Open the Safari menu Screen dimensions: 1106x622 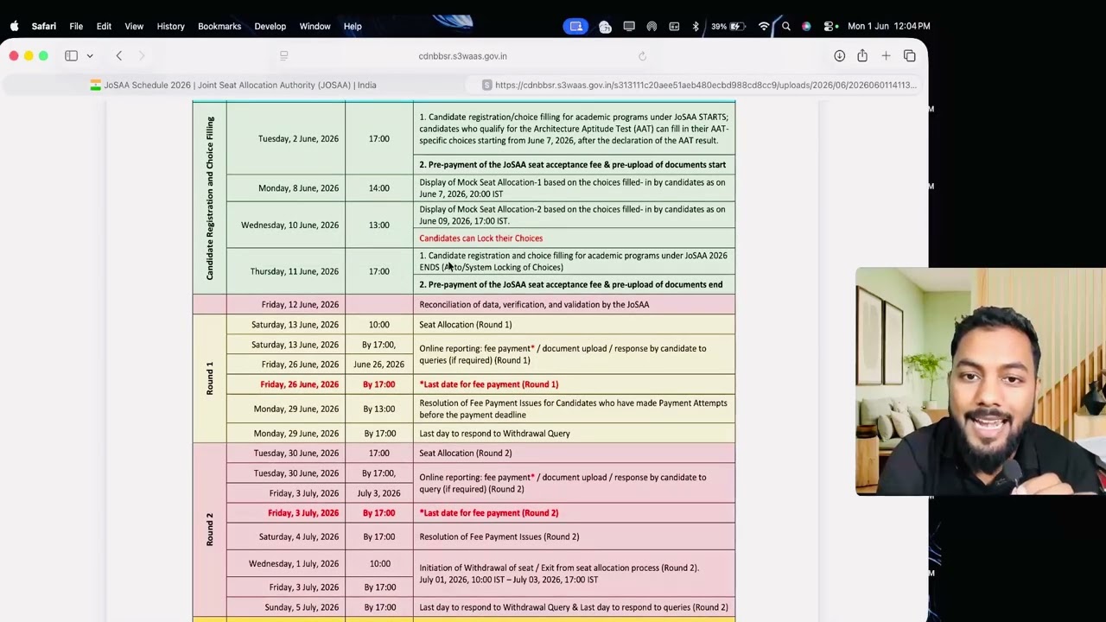coord(44,26)
